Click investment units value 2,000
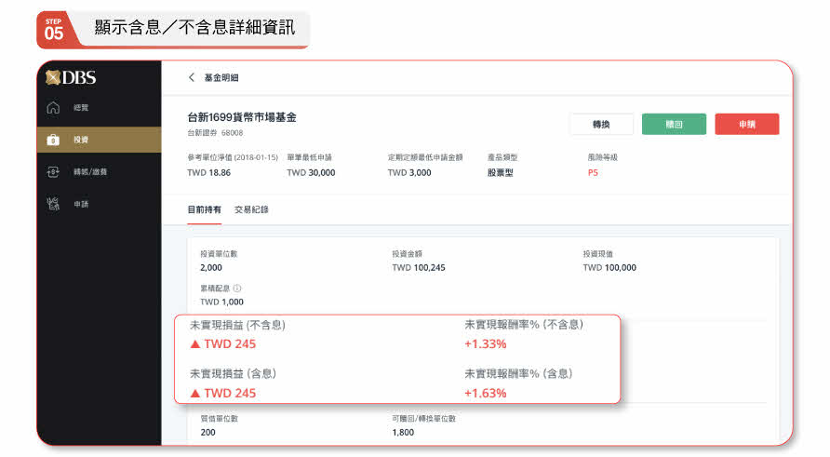Screen dimensions: 830x457 click(211, 267)
